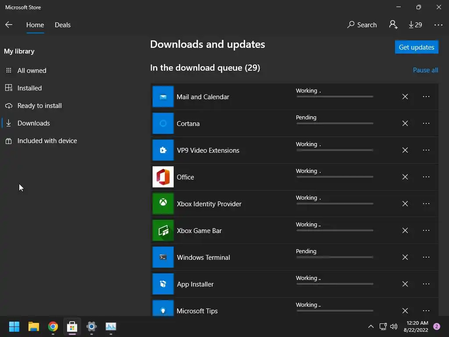Click the Cortana app icon
This screenshot has width=449, height=337.
coord(163,123)
